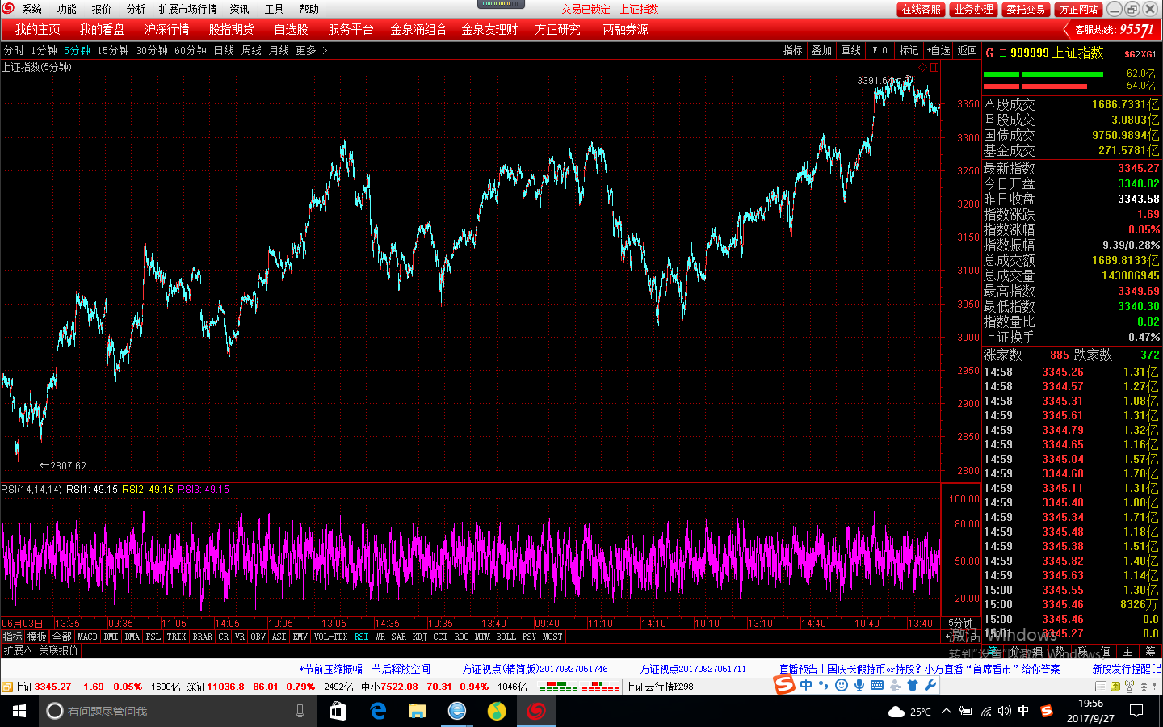Open the 叠加 overlay option
The image size is (1163, 727).
point(822,50)
